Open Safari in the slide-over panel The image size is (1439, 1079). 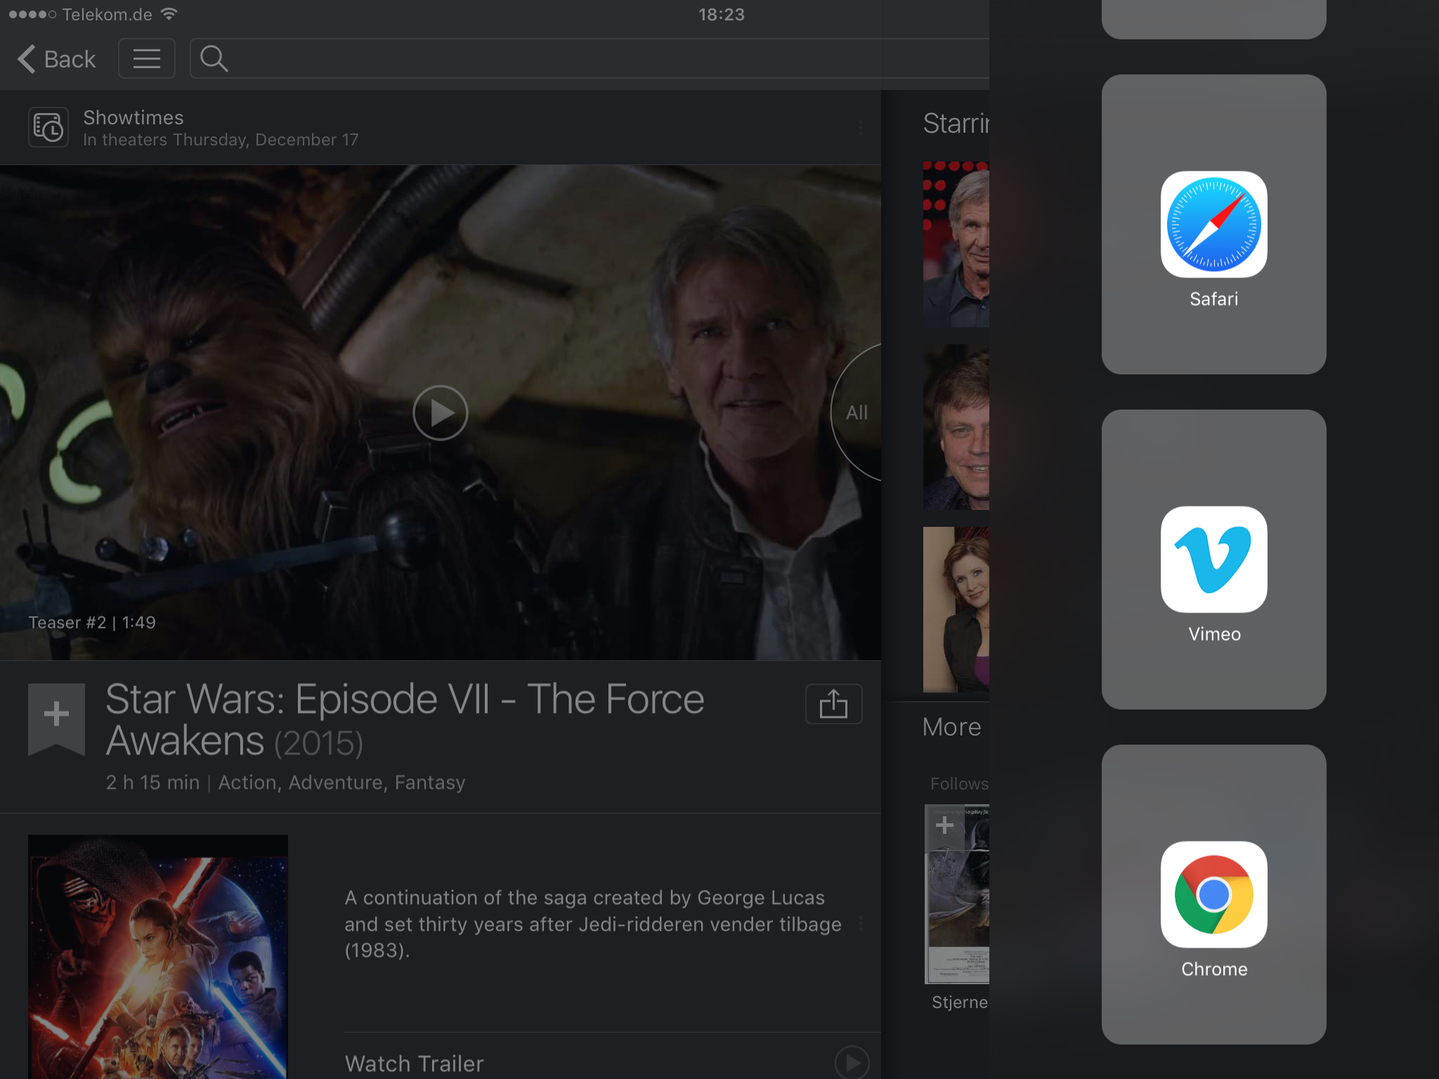click(x=1213, y=225)
